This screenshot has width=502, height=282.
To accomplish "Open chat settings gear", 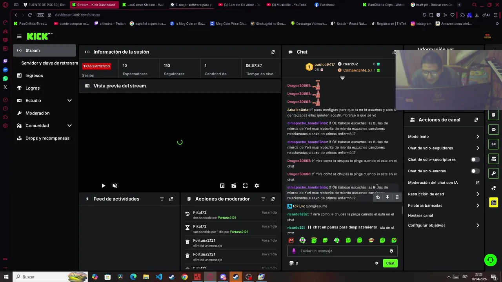I will point(377,263).
